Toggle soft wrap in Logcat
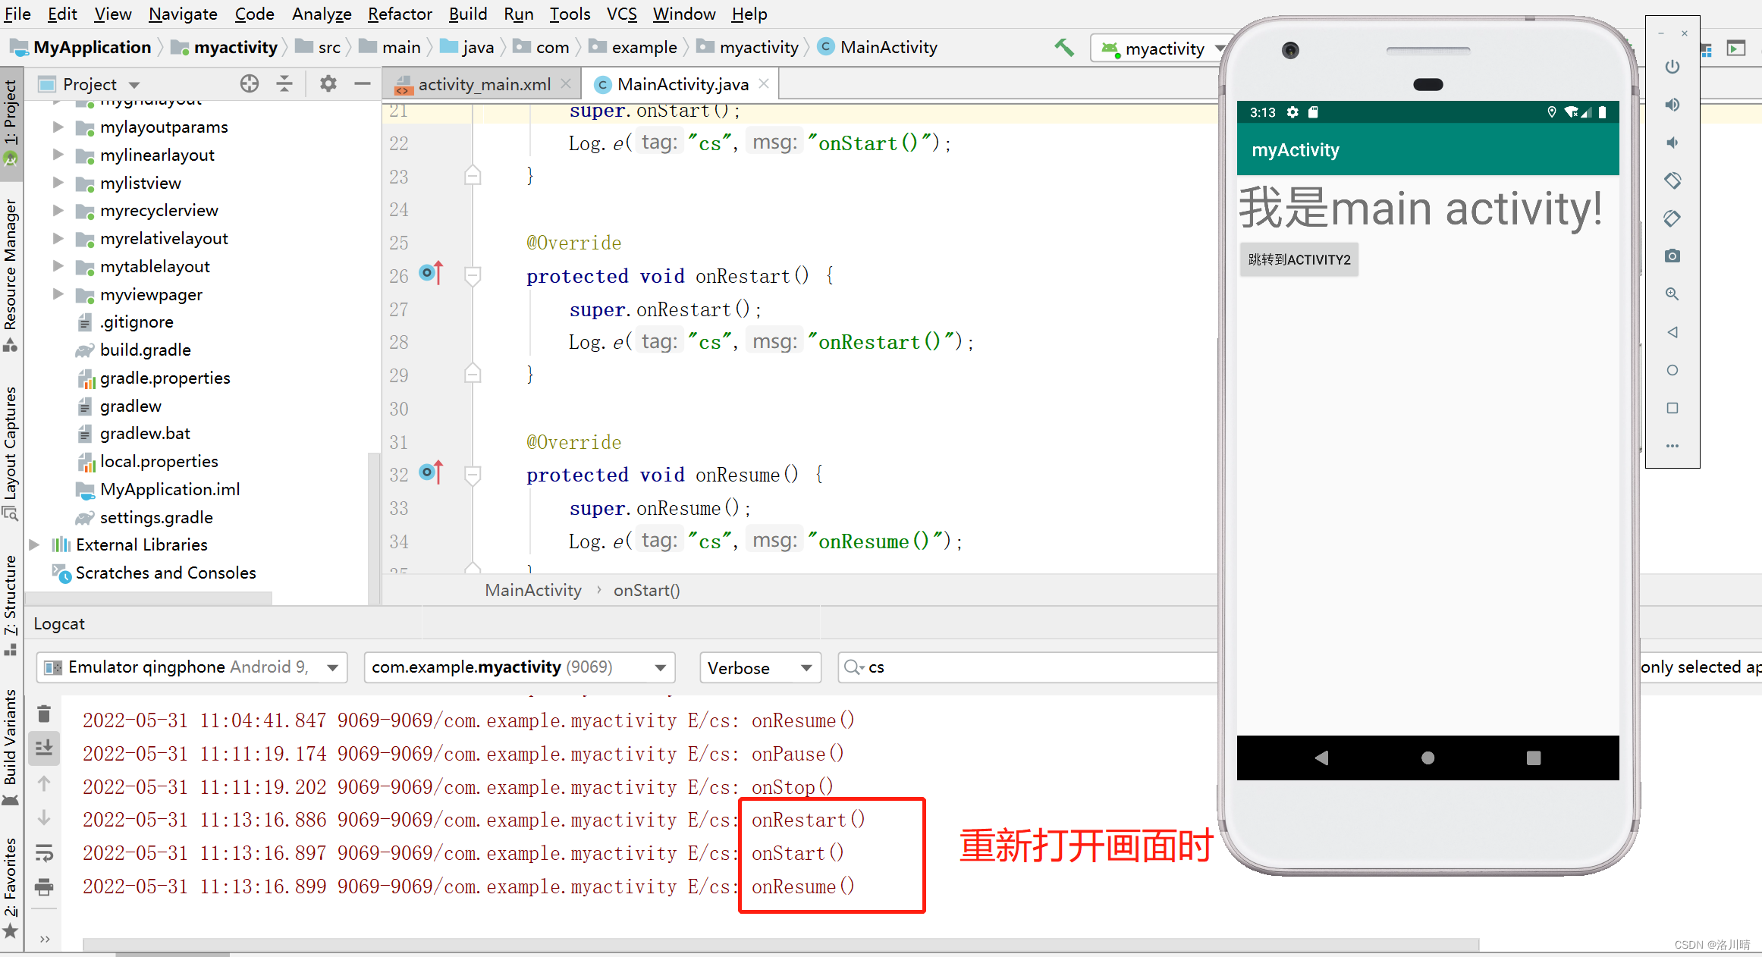The width and height of the screenshot is (1762, 957). click(43, 853)
